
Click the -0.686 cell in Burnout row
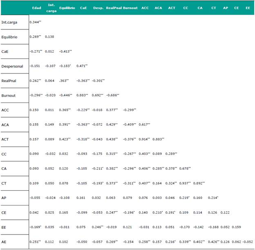click(113, 95)
